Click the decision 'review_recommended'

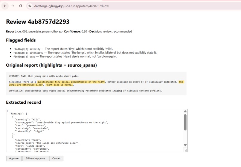(x=118, y=31)
